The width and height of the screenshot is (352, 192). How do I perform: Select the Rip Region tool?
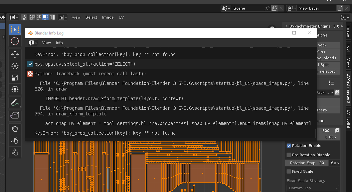click(15, 116)
